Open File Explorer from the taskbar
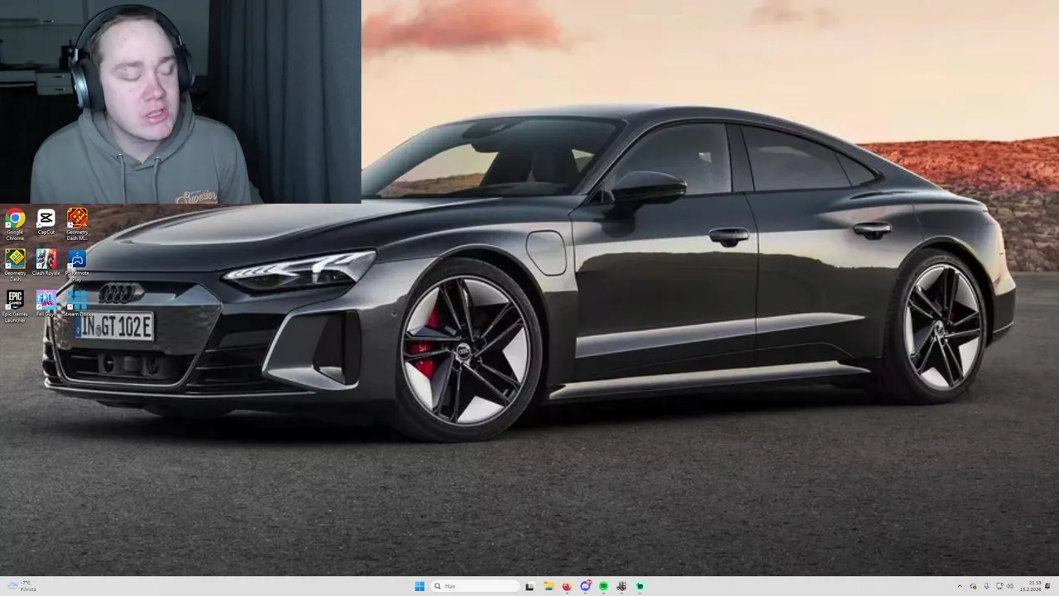 (x=549, y=586)
